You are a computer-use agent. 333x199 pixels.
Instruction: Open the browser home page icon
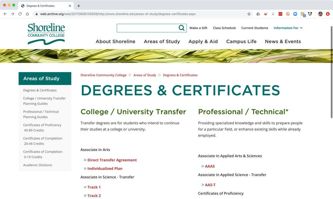coord(27,14)
